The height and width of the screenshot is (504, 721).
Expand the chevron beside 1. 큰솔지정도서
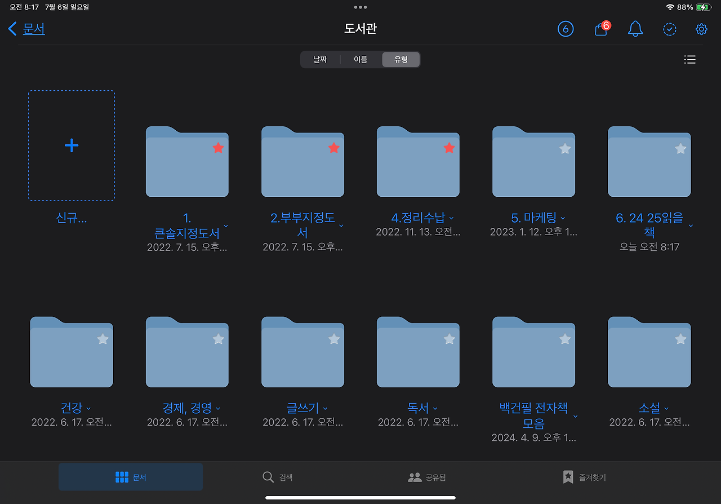coord(226,226)
